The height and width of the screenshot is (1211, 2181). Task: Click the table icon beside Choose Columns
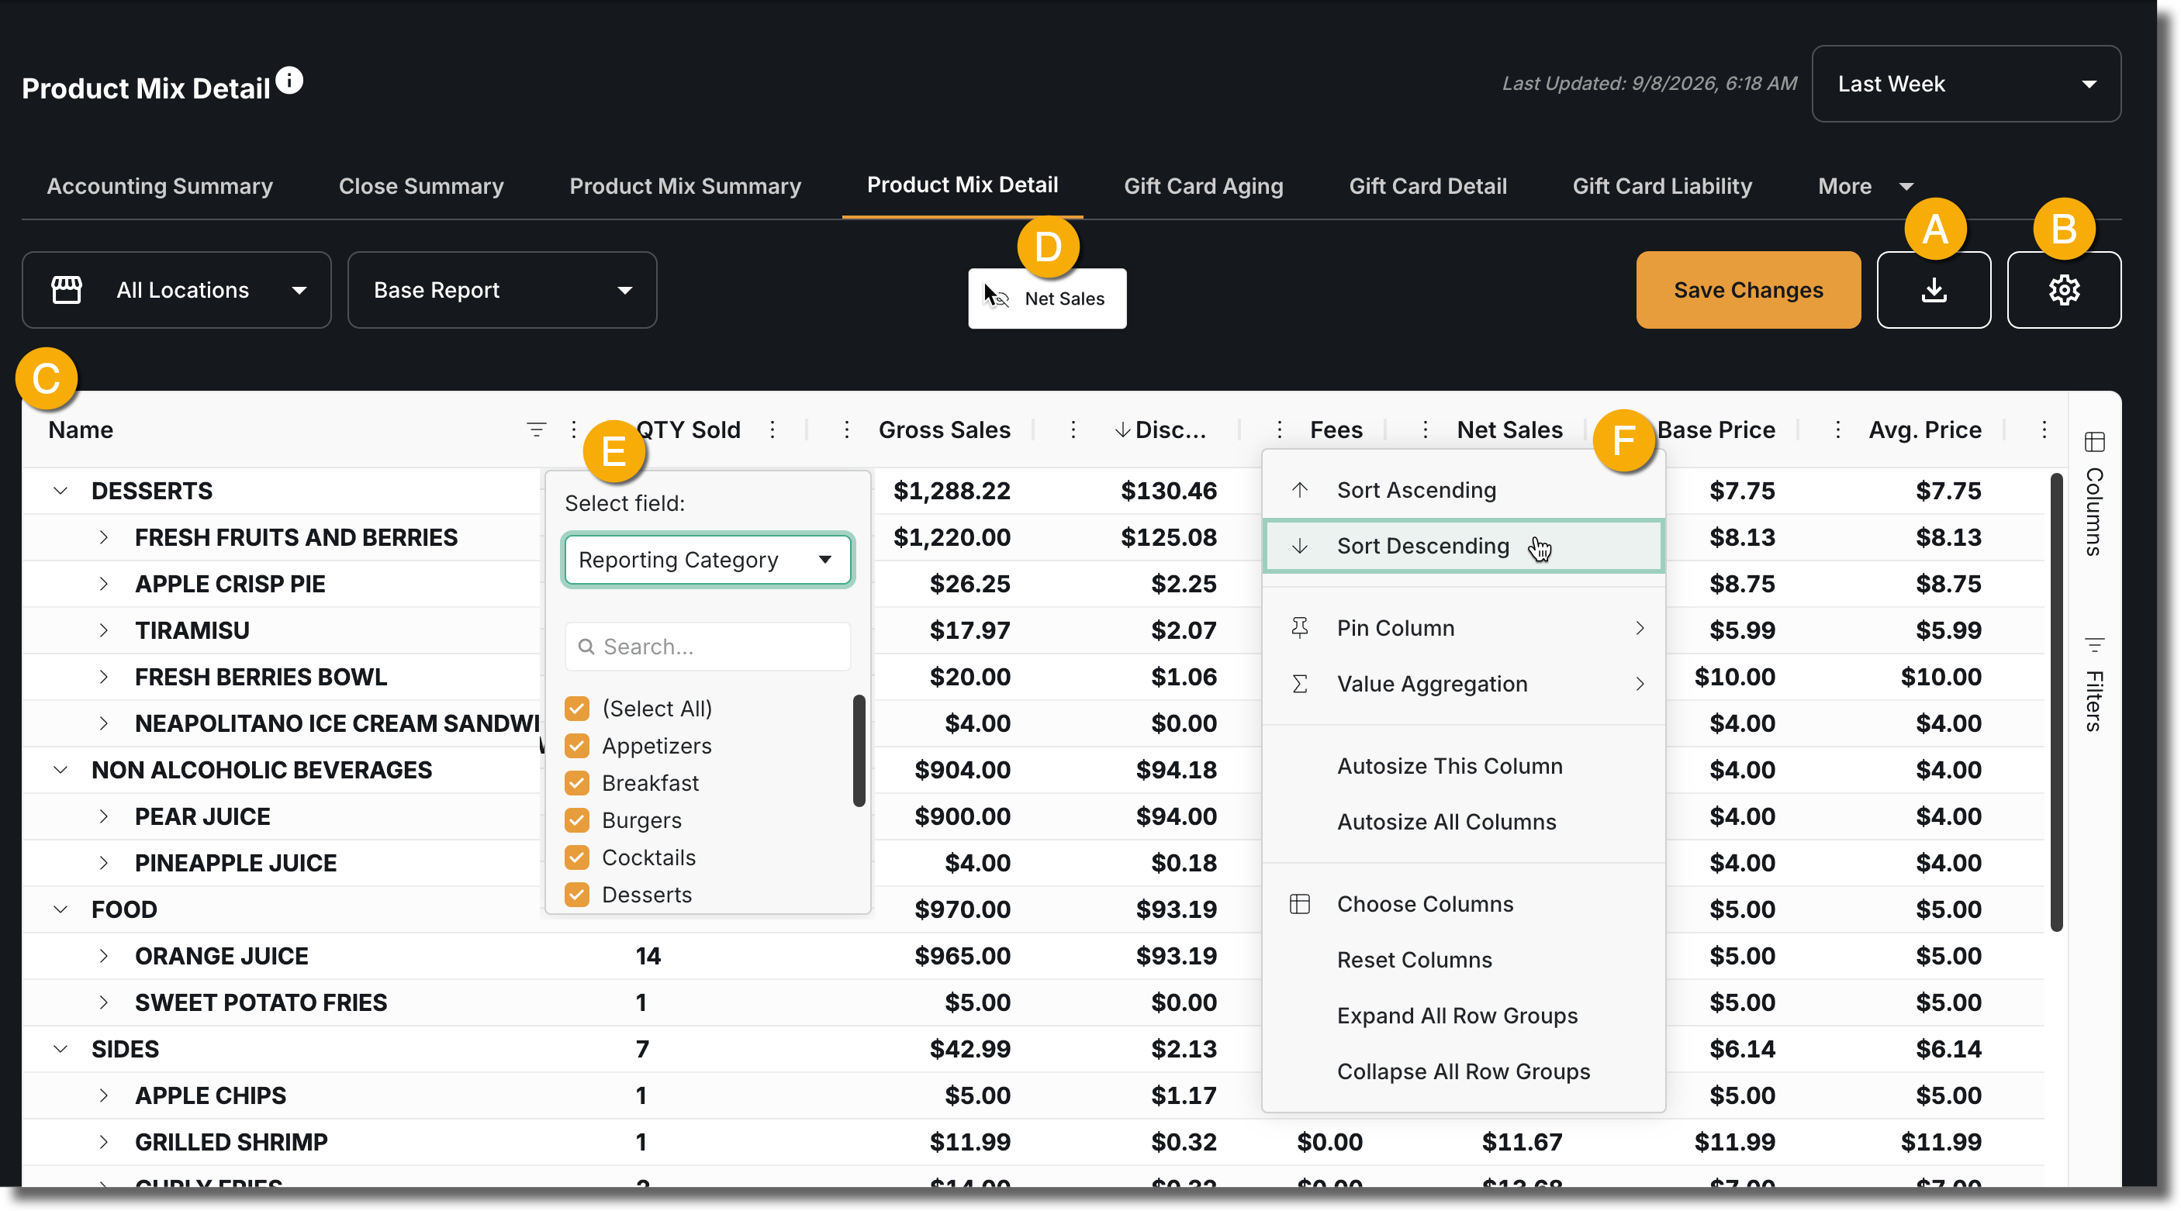[x=1300, y=904]
